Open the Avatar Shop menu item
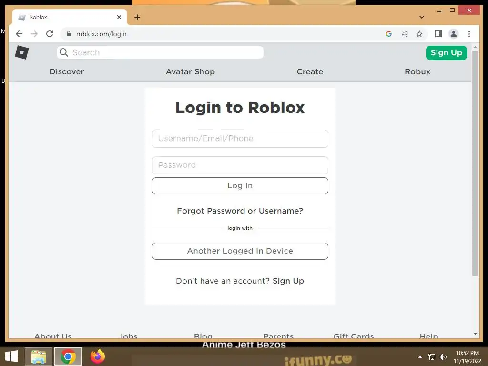The width and height of the screenshot is (488, 366). pos(190,71)
